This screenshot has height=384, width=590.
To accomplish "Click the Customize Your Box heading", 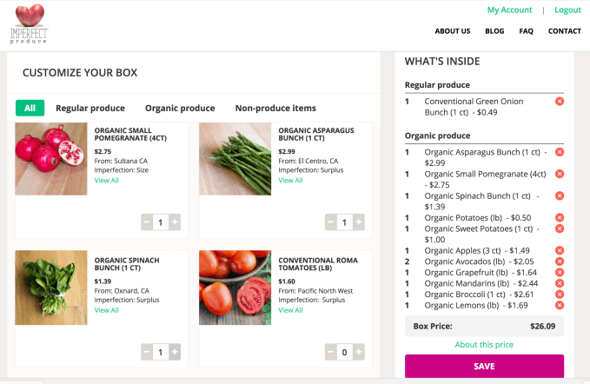I will point(80,73).
